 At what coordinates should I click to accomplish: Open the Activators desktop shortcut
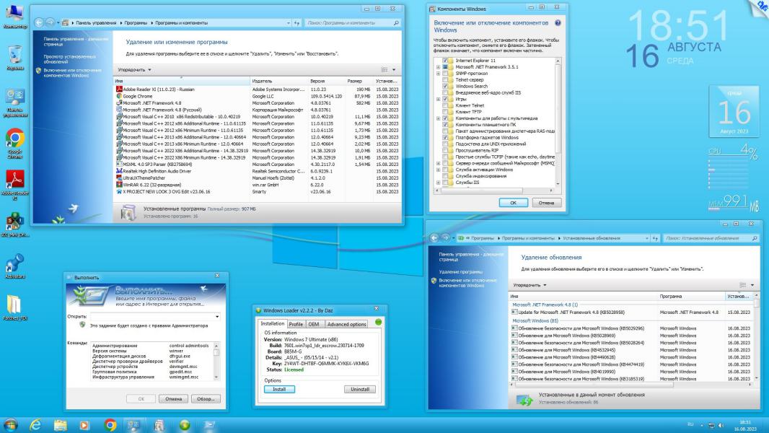tap(14, 266)
